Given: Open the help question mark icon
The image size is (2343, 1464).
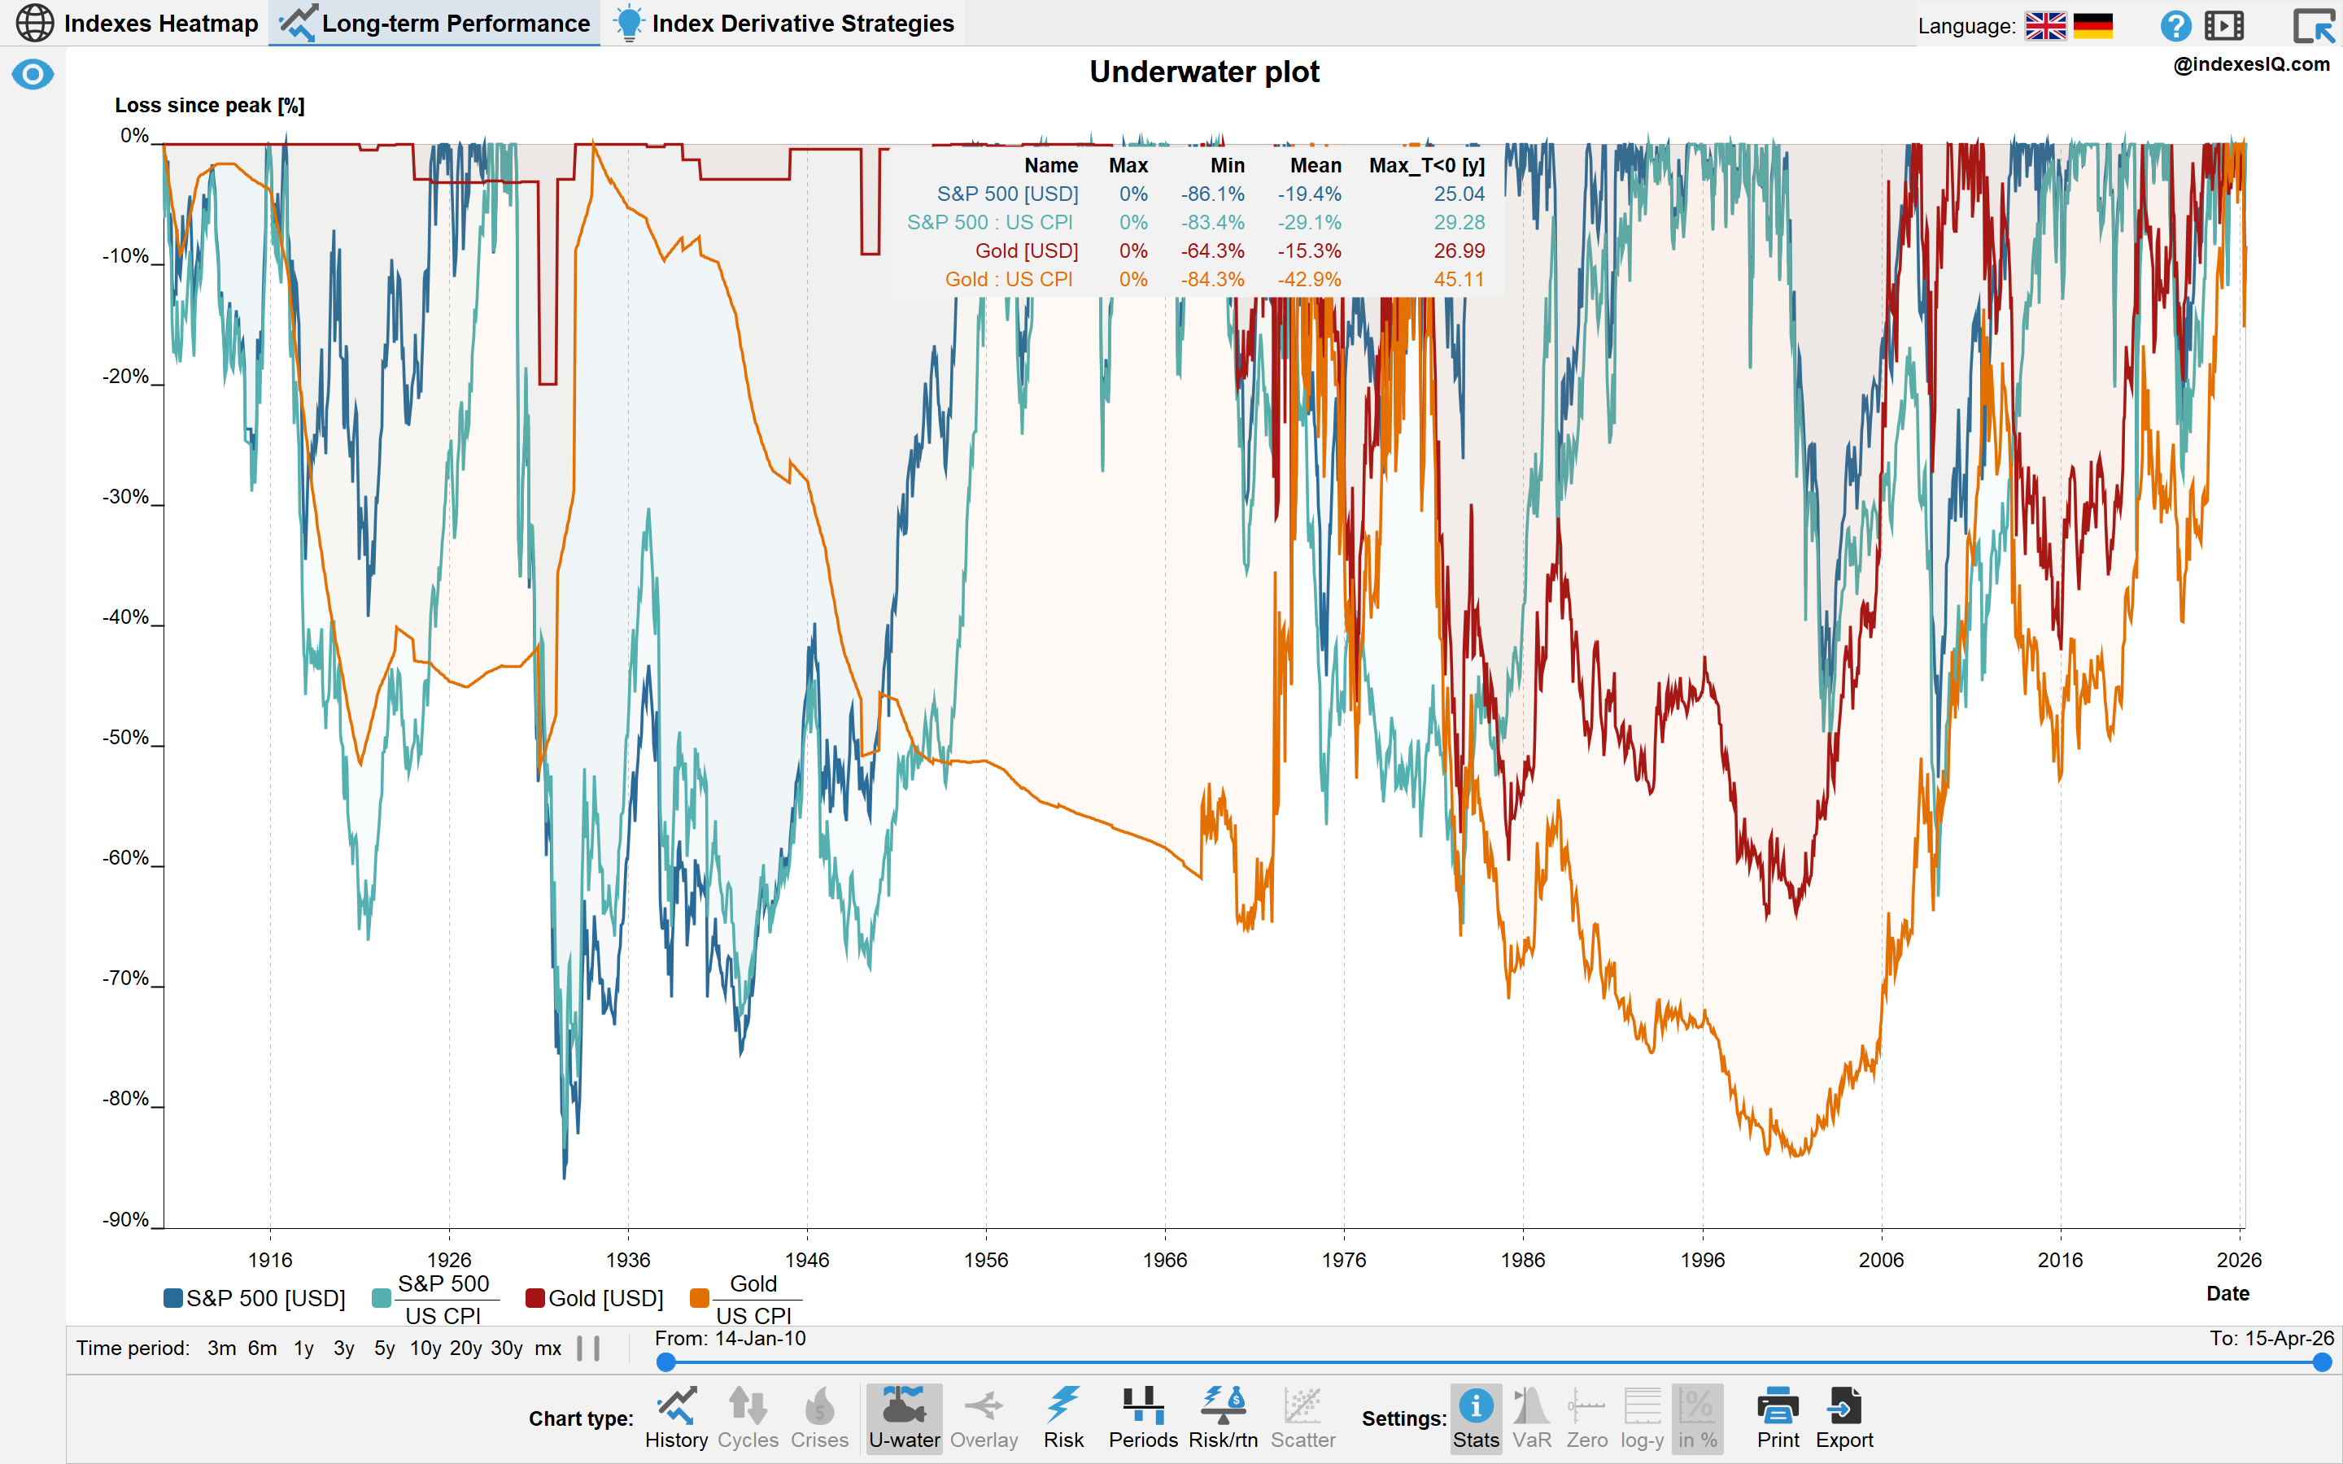Looking at the screenshot, I should click(2175, 25).
